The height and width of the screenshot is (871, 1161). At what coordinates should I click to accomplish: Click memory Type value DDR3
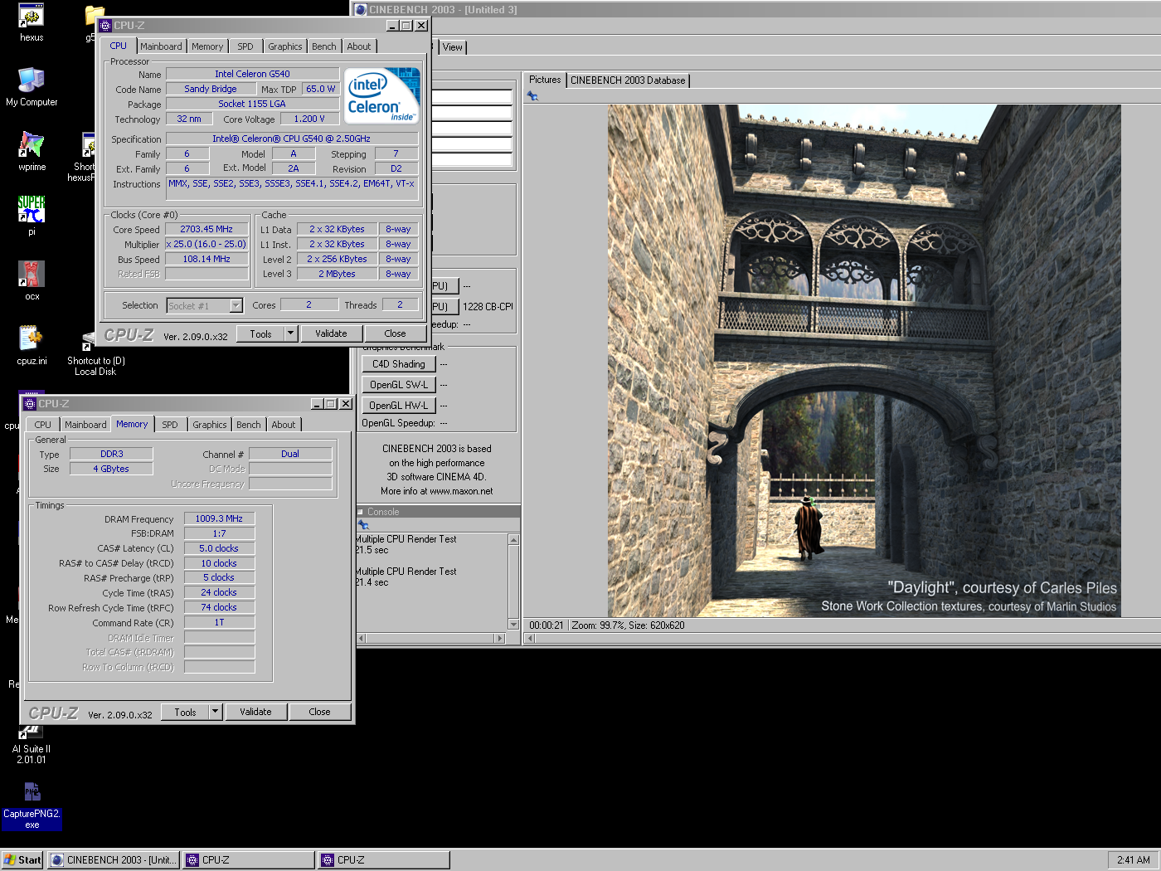111,454
